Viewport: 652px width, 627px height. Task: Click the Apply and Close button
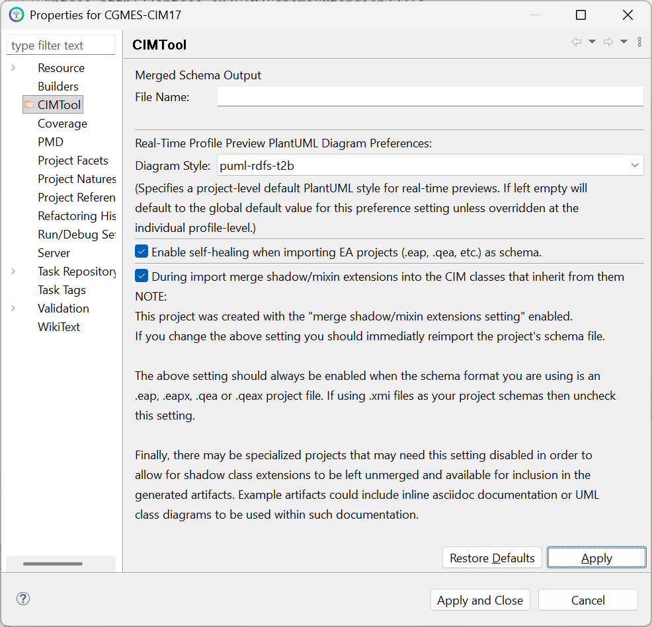(480, 600)
